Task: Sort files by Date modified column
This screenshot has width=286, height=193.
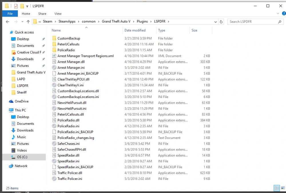Action: pyautogui.click(x=135, y=30)
